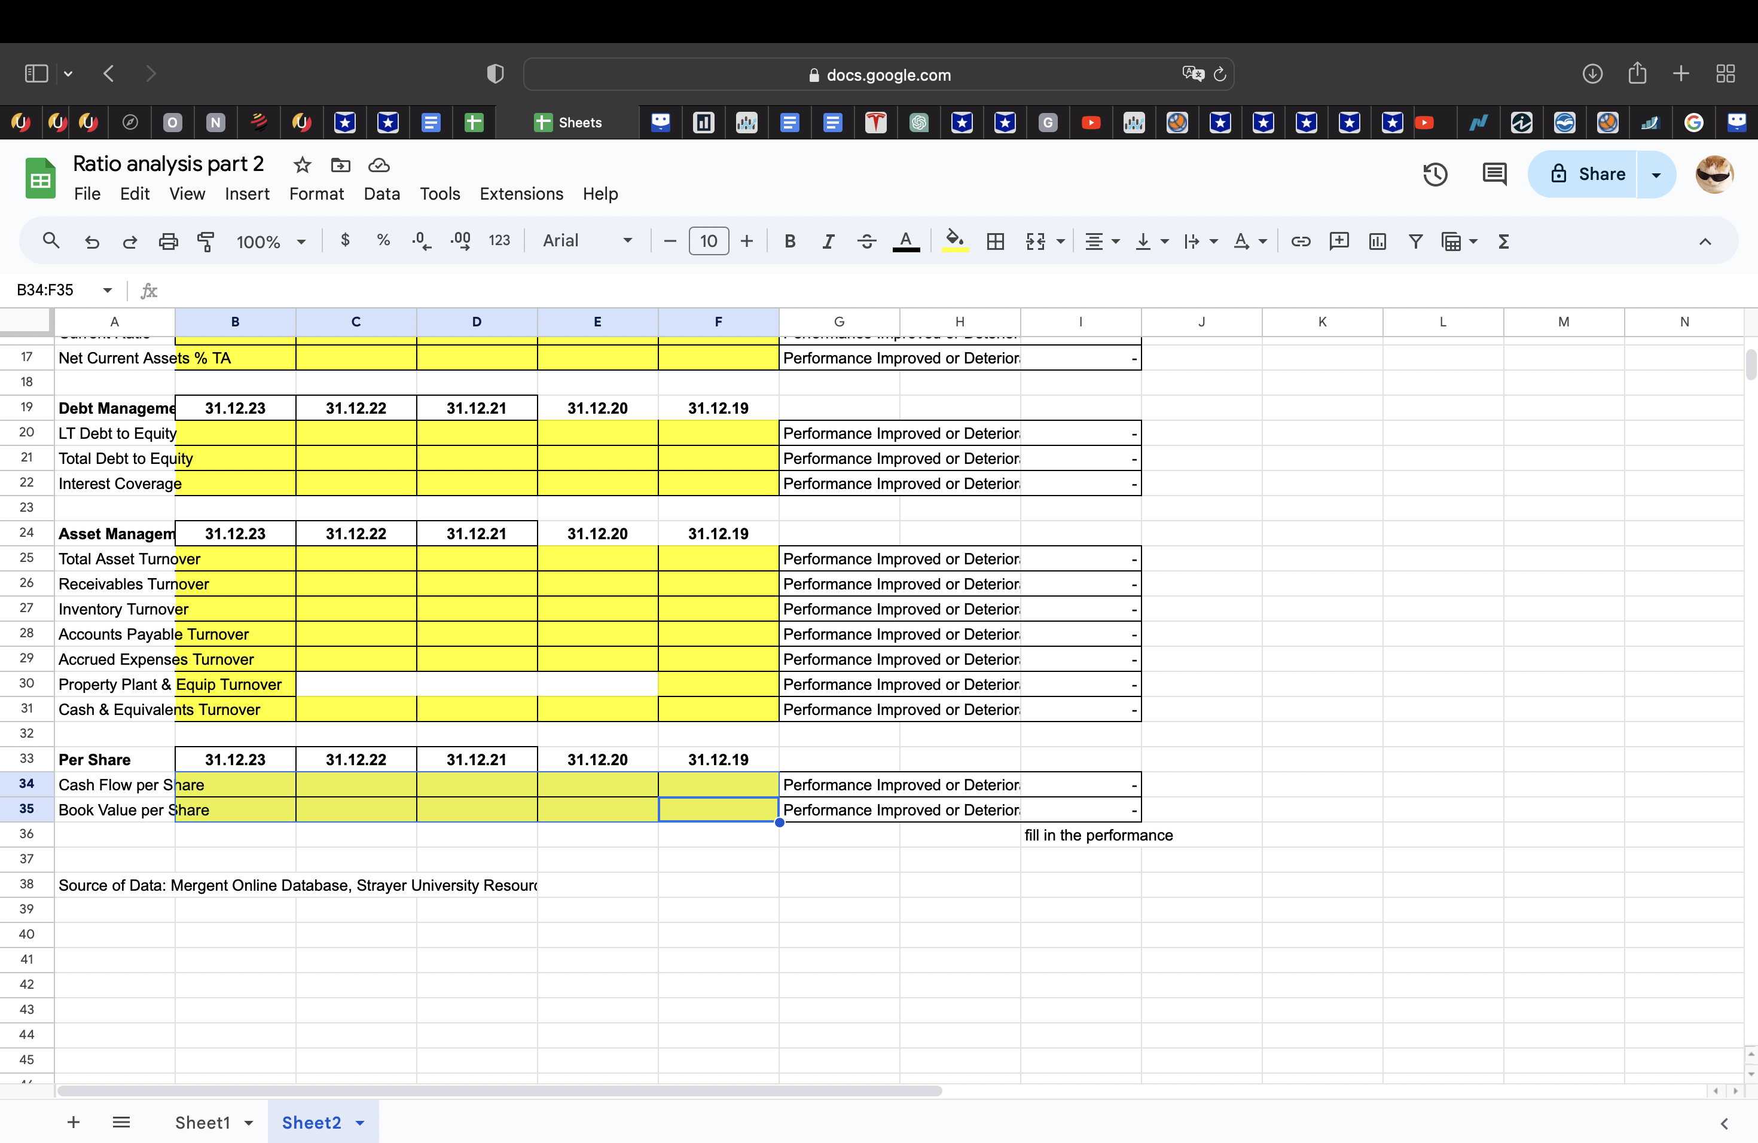
Task: Open the fill color picker
Action: pos(954,241)
